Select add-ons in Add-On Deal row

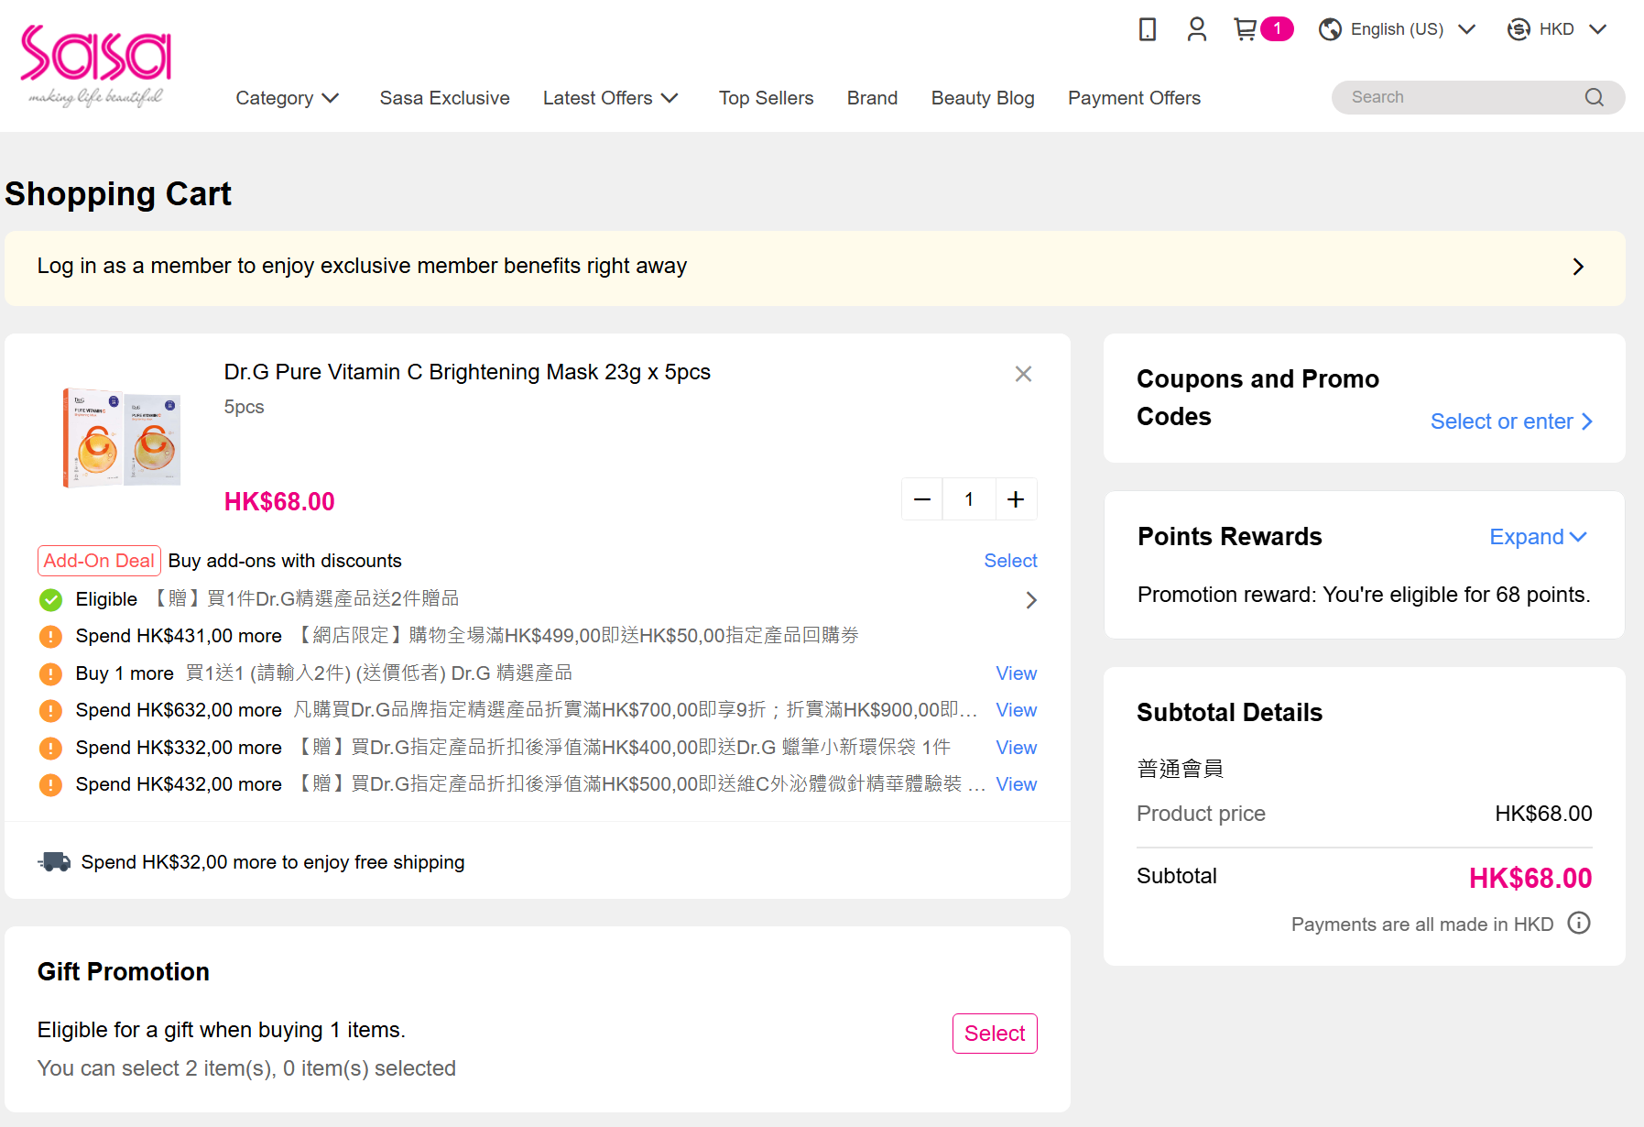[x=1010, y=561]
